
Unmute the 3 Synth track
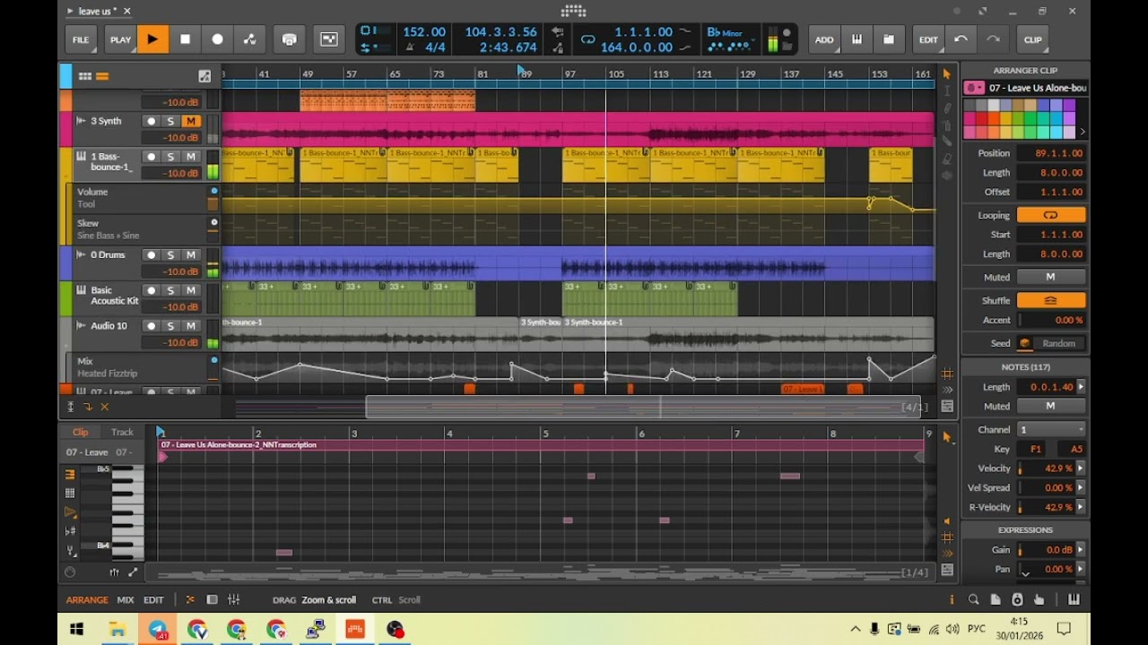click(x=190, y=121)
